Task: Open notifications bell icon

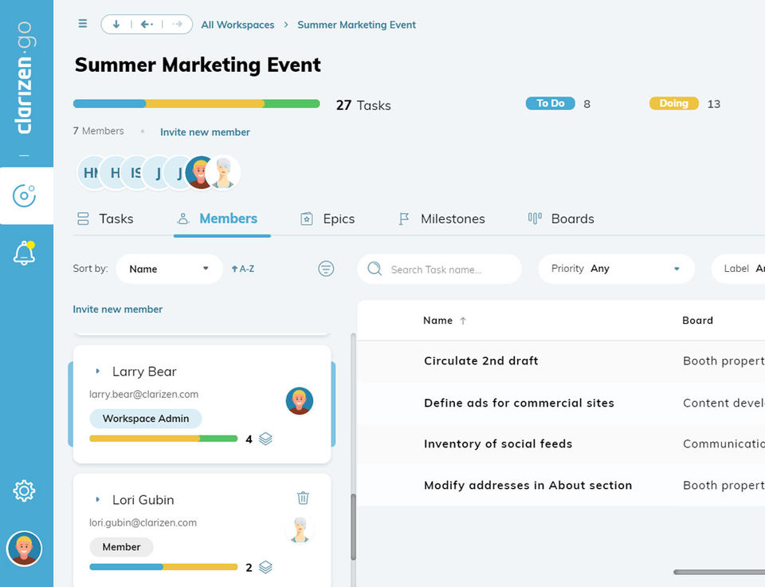Action: click(24, 253)
